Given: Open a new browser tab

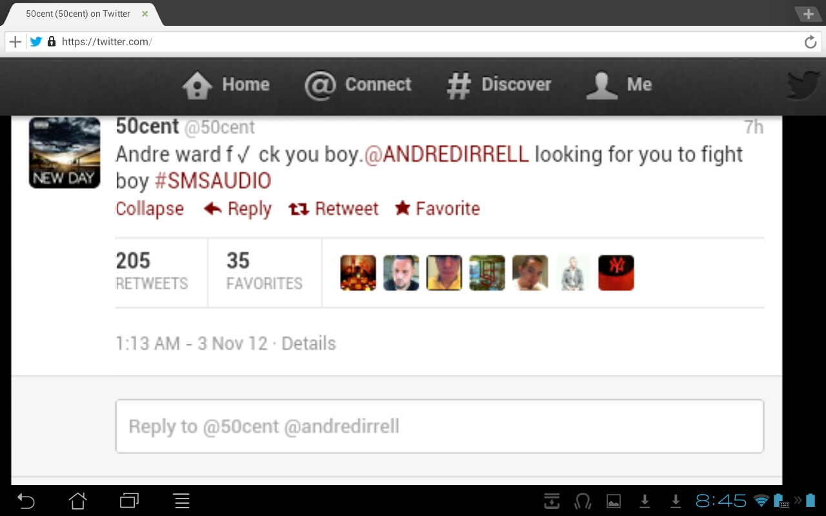Looking at the screenshot, I should [x=808, y=14].
